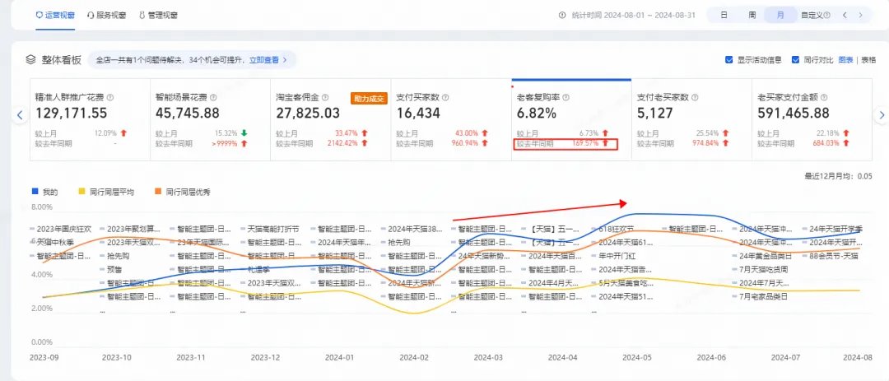This screenshot has height=381, width=889.
Task: Toggle the blue 我的 legend series
Action: click(44, 193)
